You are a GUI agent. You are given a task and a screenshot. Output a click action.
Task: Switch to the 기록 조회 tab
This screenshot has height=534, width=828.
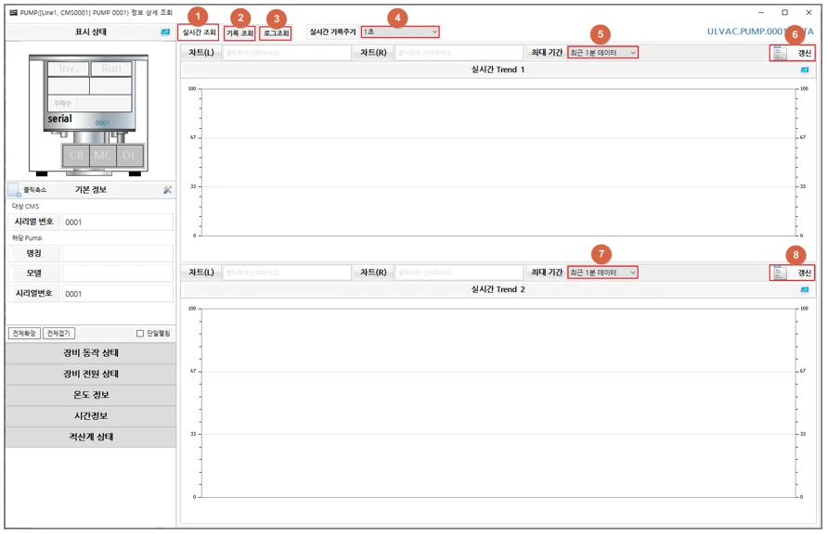click(x=239, y=33)
